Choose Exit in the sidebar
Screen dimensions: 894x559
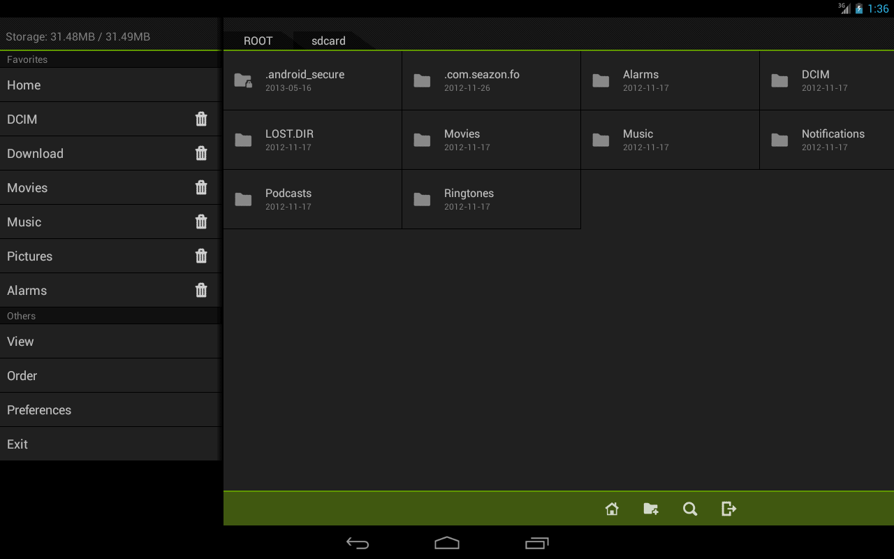pyautogui.click(x=110, y=444)
